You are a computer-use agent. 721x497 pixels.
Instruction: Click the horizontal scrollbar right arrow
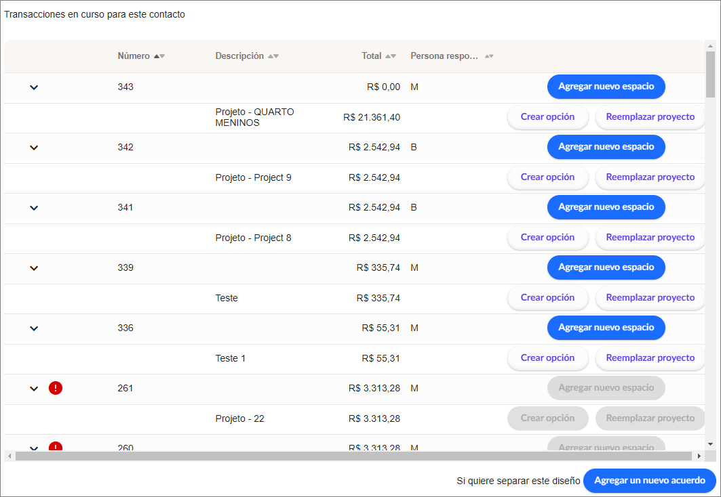click(x=699, y=456)
